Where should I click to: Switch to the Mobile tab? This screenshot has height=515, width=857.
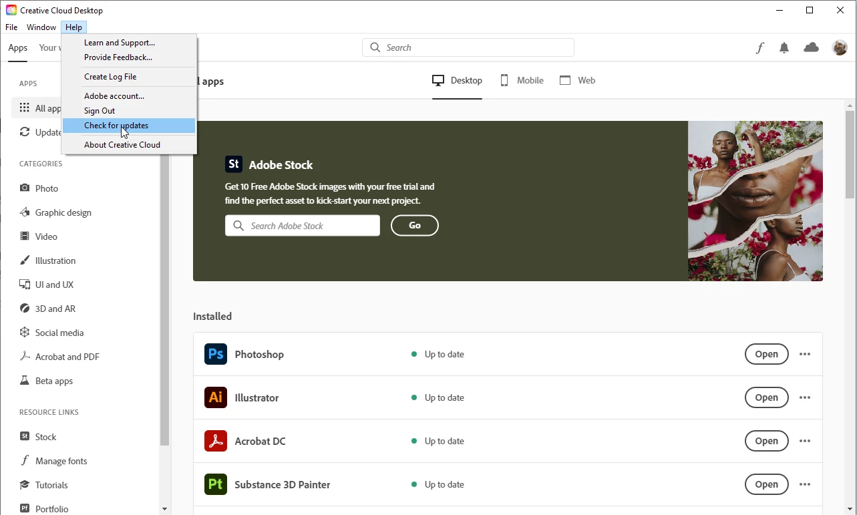coord(522,80)
